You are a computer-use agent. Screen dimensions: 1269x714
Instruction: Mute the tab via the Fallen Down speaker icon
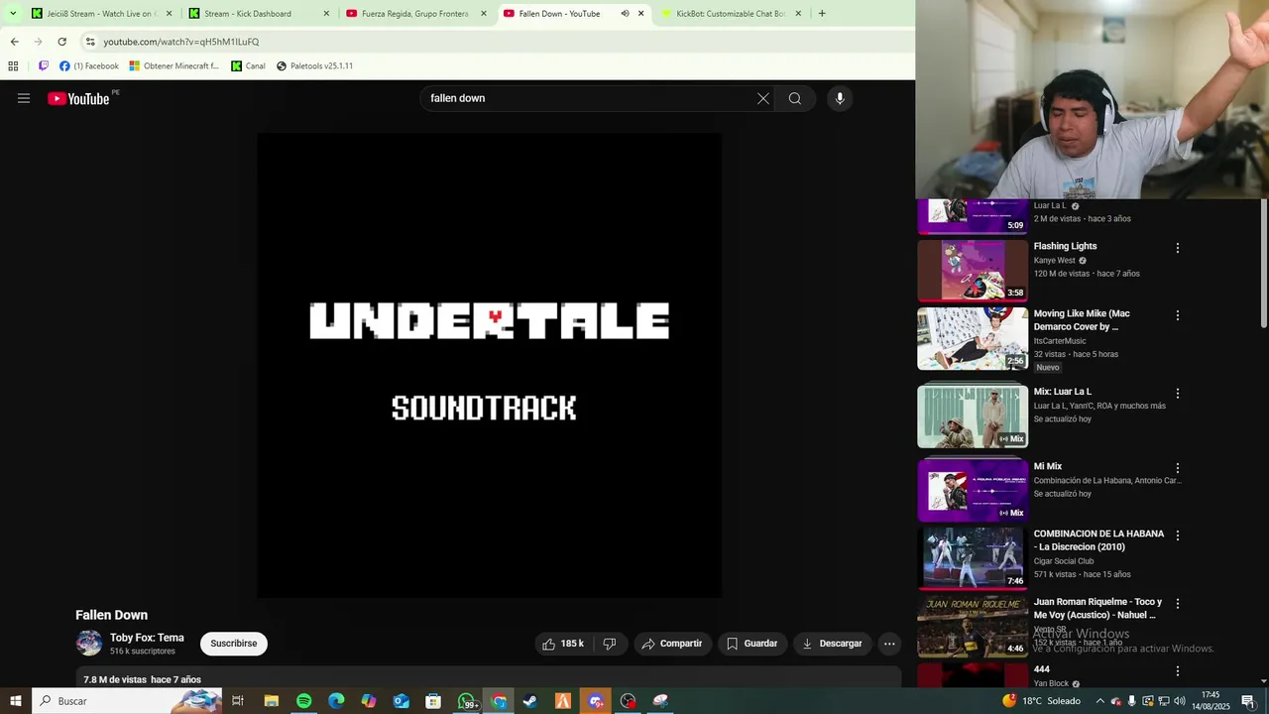coord(625,14)
